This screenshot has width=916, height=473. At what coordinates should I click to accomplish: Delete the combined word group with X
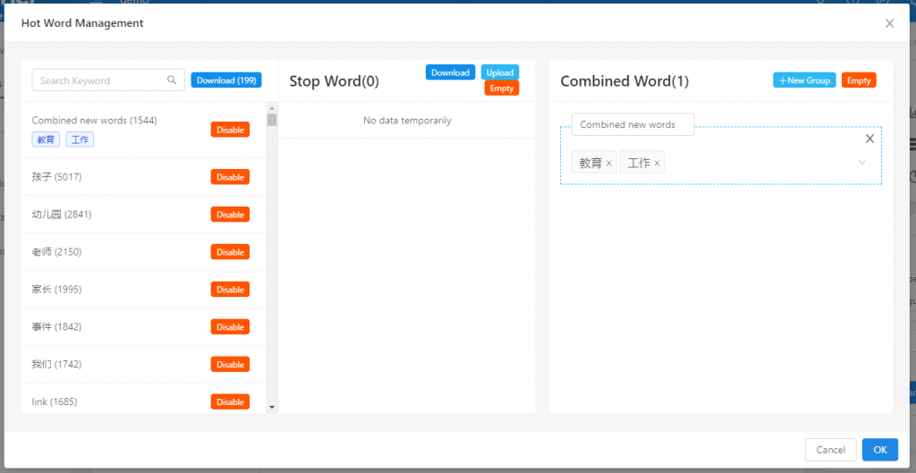(x=869, y=139)
